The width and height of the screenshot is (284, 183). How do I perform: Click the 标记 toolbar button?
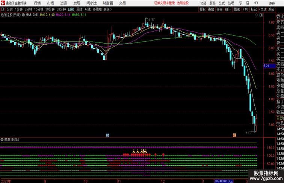click(x=254, y=9)
